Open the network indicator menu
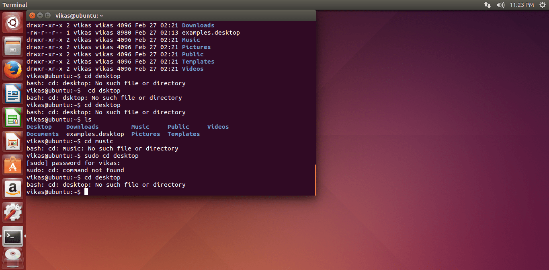549x270 pixels. point(488,5)
